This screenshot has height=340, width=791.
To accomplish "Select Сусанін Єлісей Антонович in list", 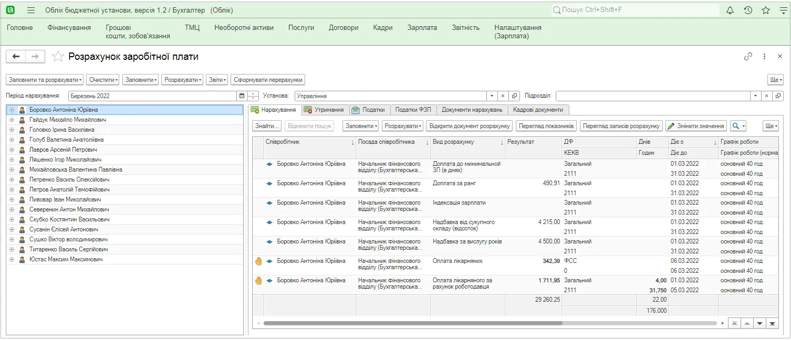I will click(x=124, y=229).
